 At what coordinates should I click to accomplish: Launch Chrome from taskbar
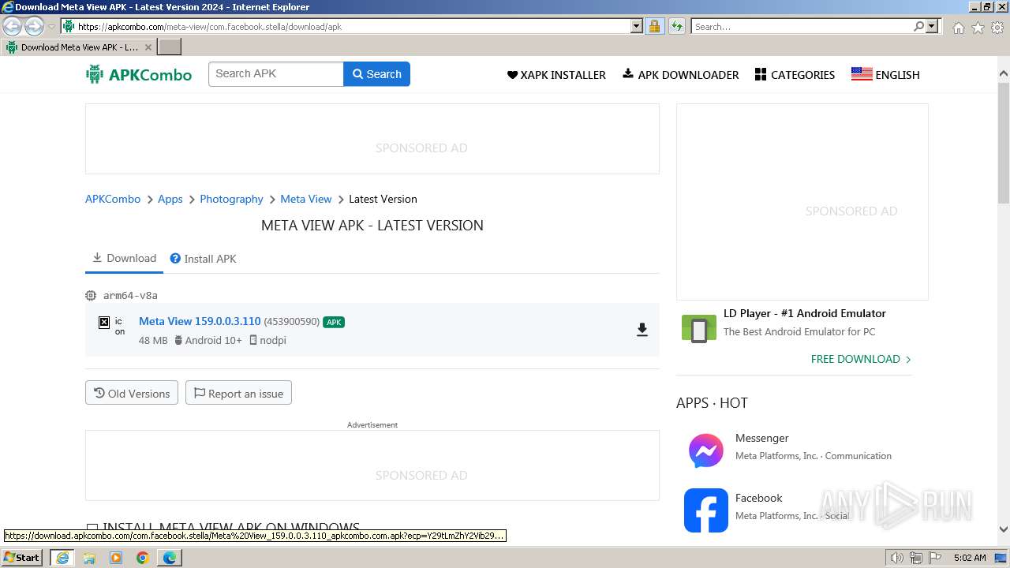pyautogui.click(x=143, y=558)
